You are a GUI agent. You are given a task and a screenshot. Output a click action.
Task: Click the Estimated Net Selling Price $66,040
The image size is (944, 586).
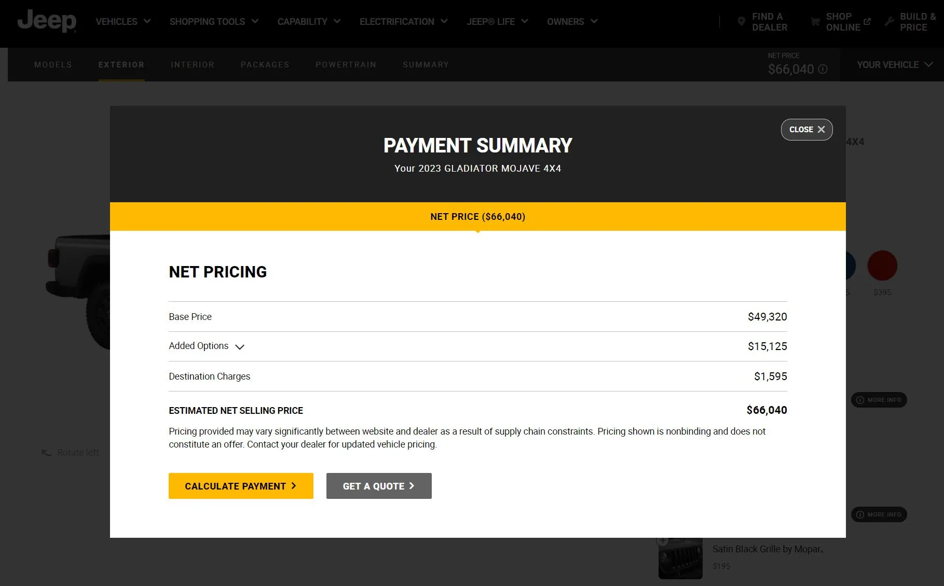[767, 410]
